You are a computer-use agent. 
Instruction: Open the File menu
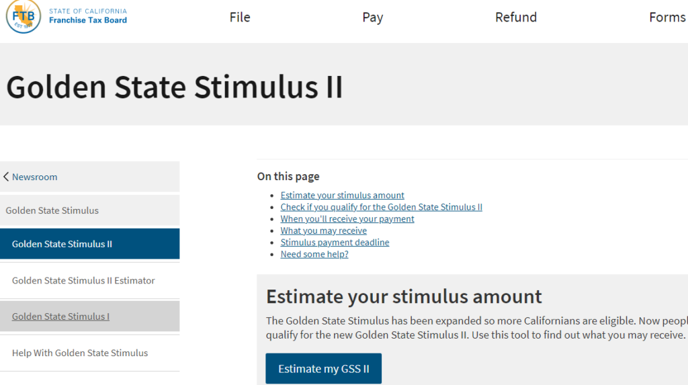click(x=240, y=17)
